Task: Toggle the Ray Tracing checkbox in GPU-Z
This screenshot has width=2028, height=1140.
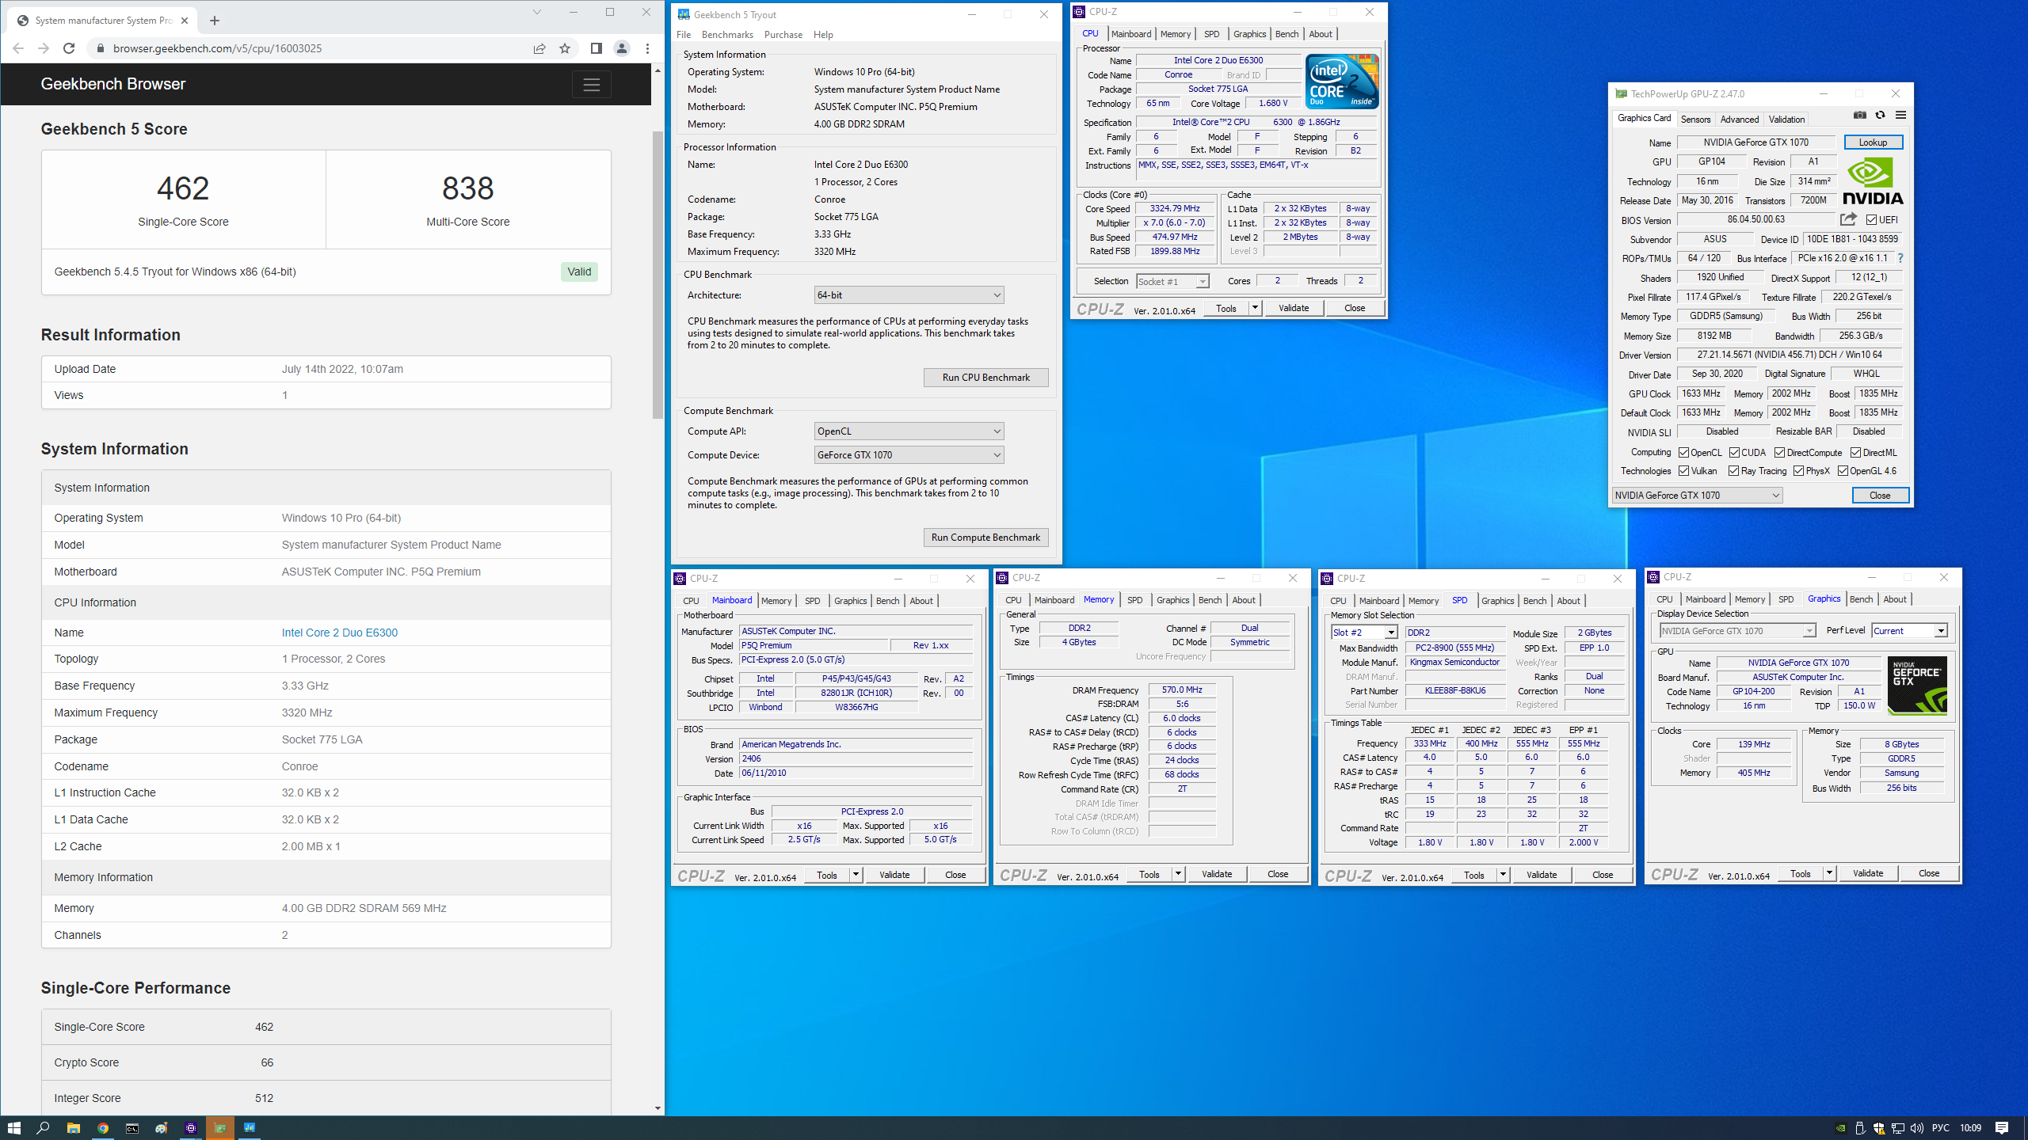Action: click(x=1734, y=471)
